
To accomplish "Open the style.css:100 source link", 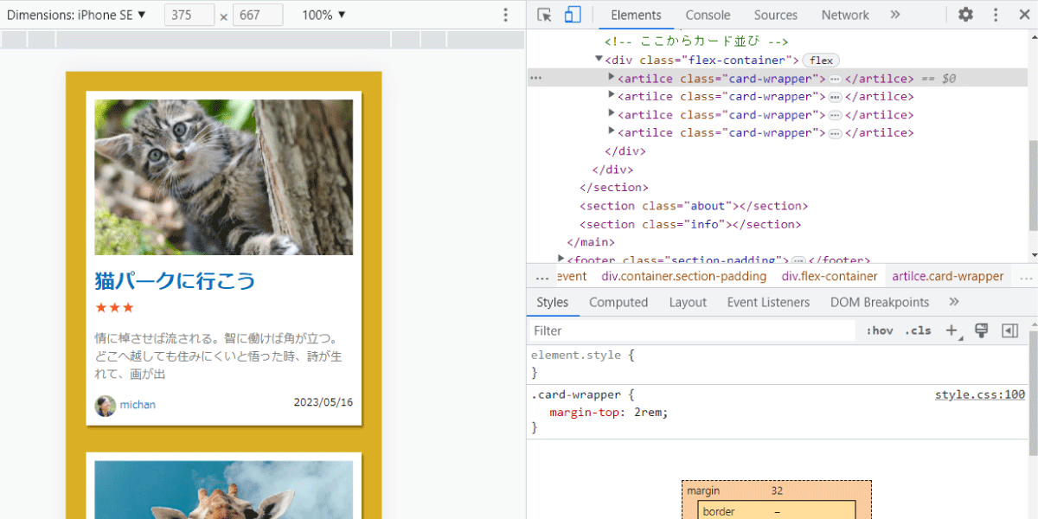I will click(980, 394).
